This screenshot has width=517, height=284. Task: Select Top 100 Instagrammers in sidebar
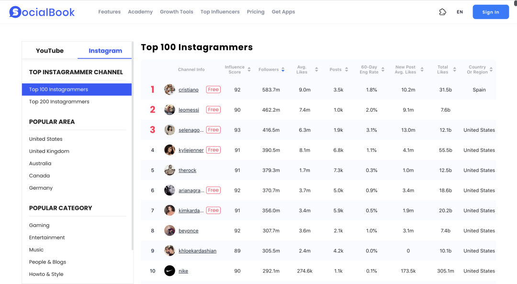point(77,90)
